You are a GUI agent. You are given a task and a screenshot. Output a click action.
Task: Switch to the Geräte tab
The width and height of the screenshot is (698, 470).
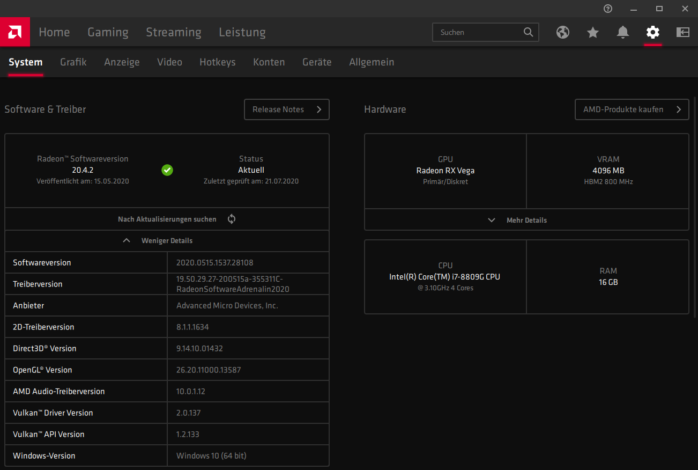click(x=317, y=62)
